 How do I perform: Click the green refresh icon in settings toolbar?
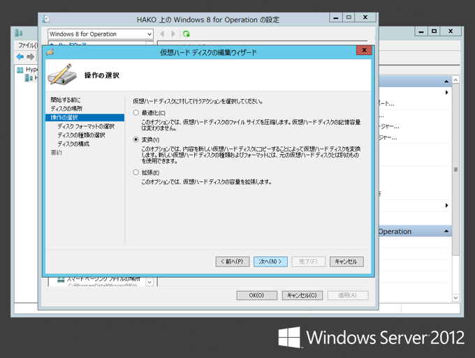[186, 34]
